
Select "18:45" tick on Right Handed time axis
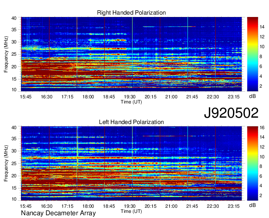click(109, 97)
